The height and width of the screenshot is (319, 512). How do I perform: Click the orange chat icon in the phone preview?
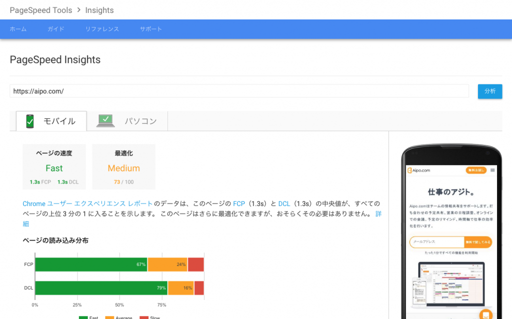486,314
